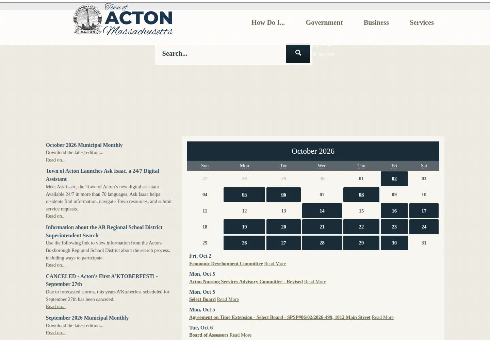
Task: Open the Government menu
Action: pyautogui.click(x=324, y=22)
